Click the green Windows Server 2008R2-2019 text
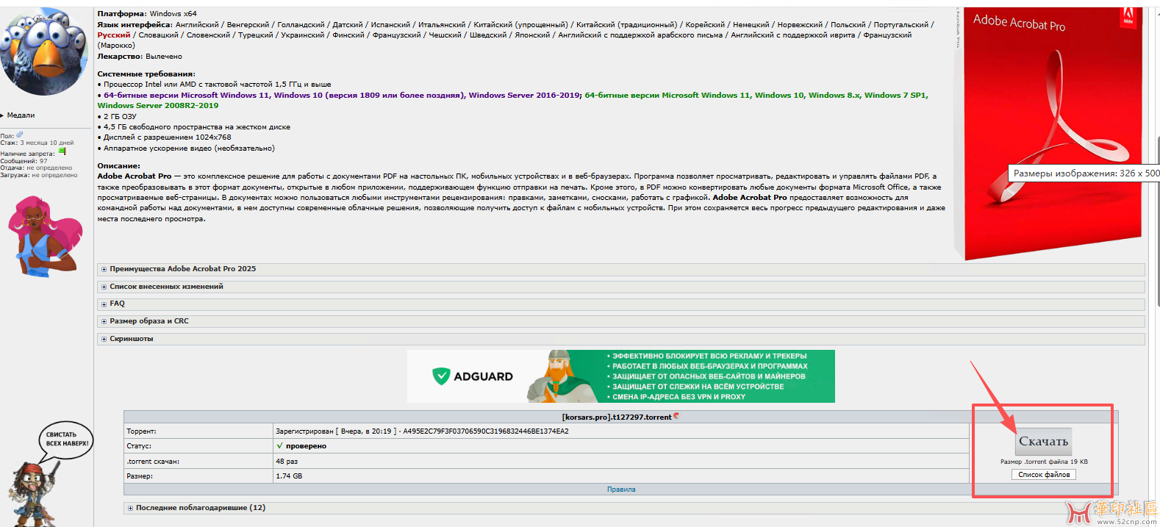The height and width of the screenshot is (527, 1160). pos(158,106)
